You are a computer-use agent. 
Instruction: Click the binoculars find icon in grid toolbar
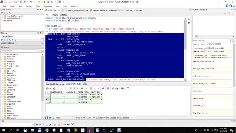pos(82,89)
